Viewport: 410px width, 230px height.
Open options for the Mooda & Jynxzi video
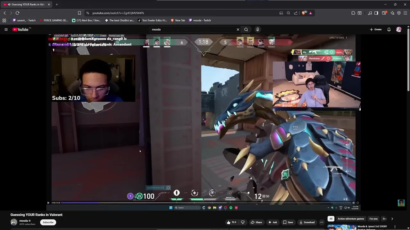(x=395, y=227)
